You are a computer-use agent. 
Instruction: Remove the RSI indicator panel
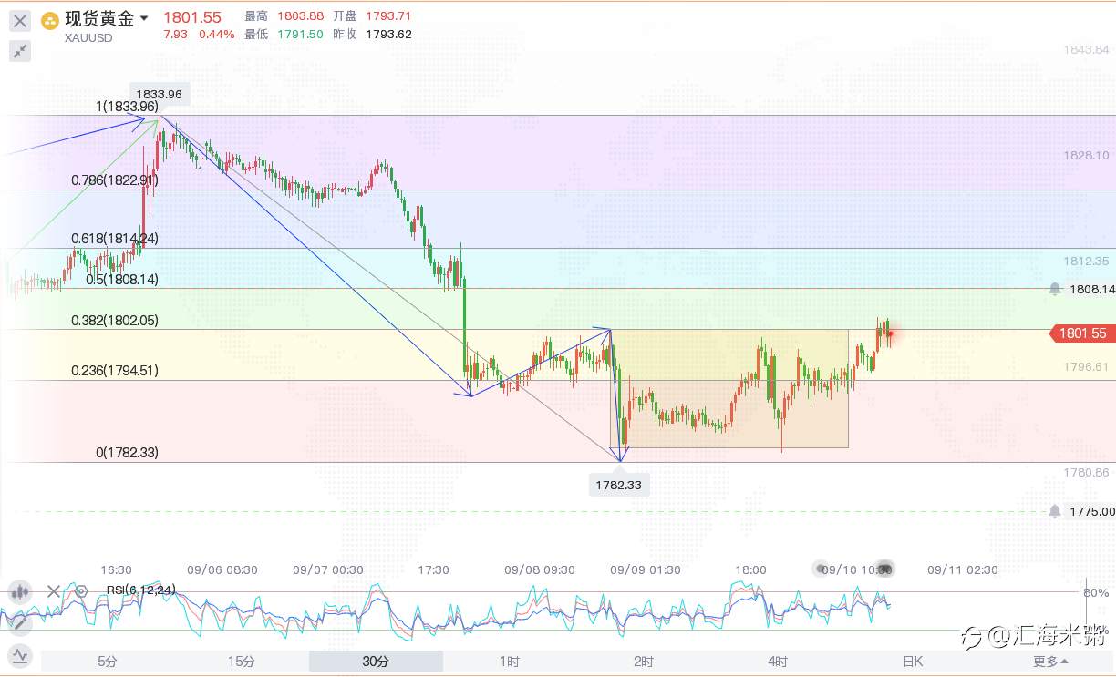coord(54,591)
